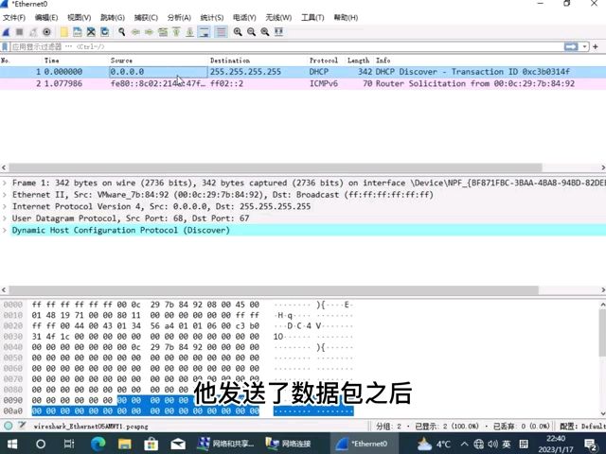
Task: Click the packet list horizontal scrollbar
Action: pyautogui.click(x=276, y=168)
